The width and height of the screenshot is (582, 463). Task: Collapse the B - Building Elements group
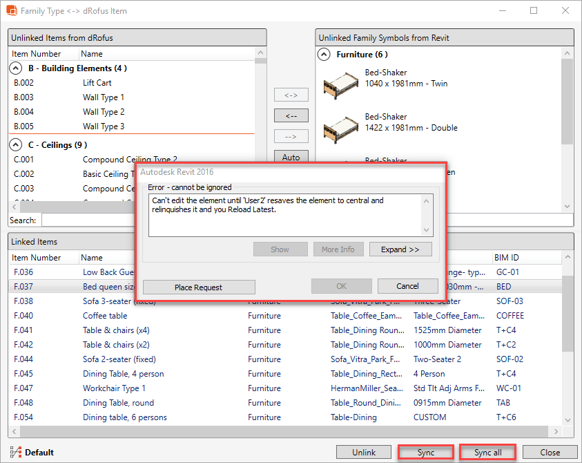[15, 68]
